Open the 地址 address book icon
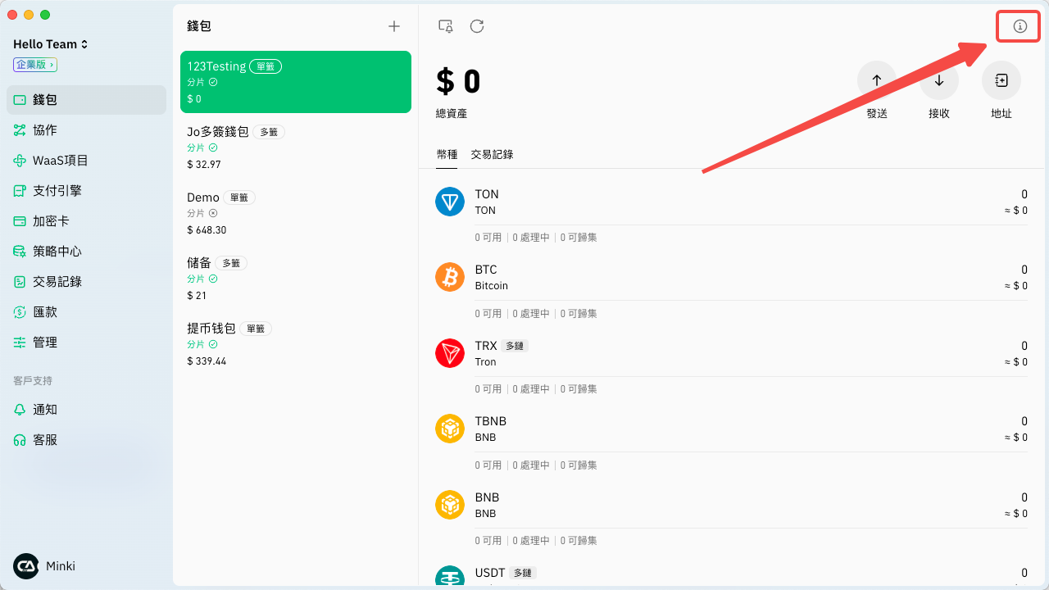The width and height of the screenshot is (1049, 590). 1001,80
